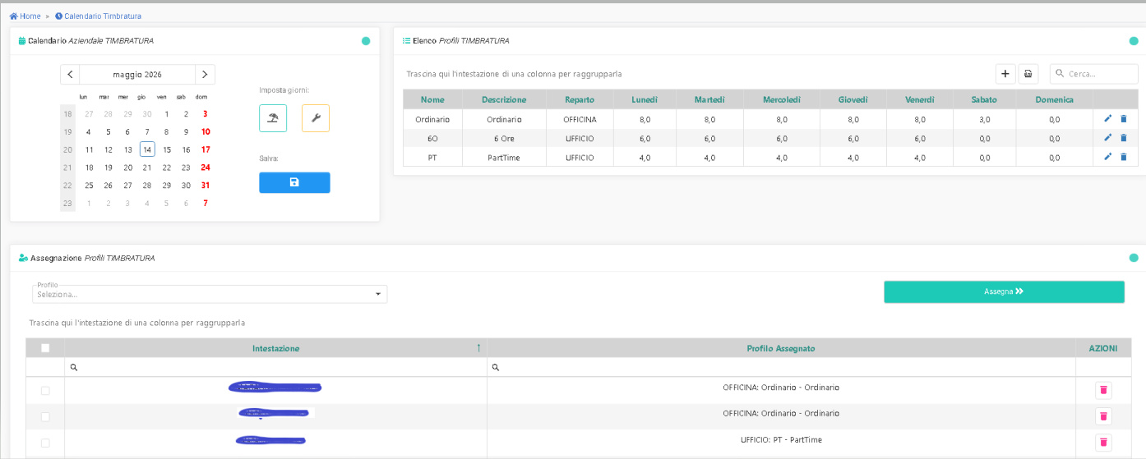Screen dimensions: 1146x459
Task: Tick the select-all header checkbox
Action: pos(45,348)
